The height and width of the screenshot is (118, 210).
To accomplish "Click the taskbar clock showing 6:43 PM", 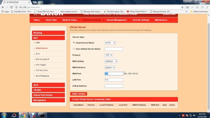I will click(x=202, y=115).
